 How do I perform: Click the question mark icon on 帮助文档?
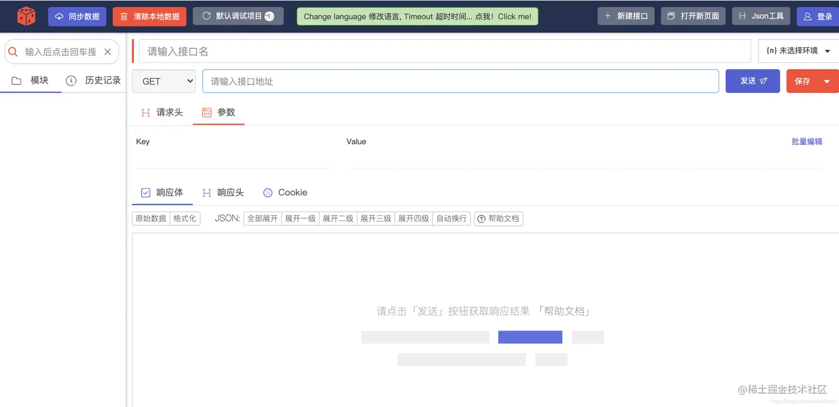481,219
